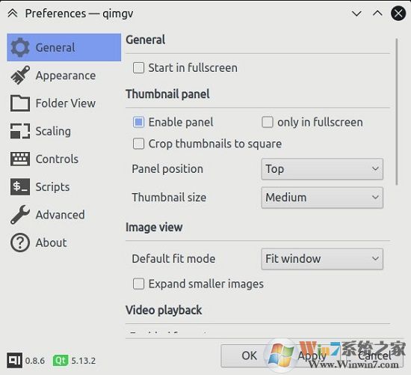Screen dimensions: 411x375
Task: Open Default fit mode dropdown
Action: (x=322, y=259)
